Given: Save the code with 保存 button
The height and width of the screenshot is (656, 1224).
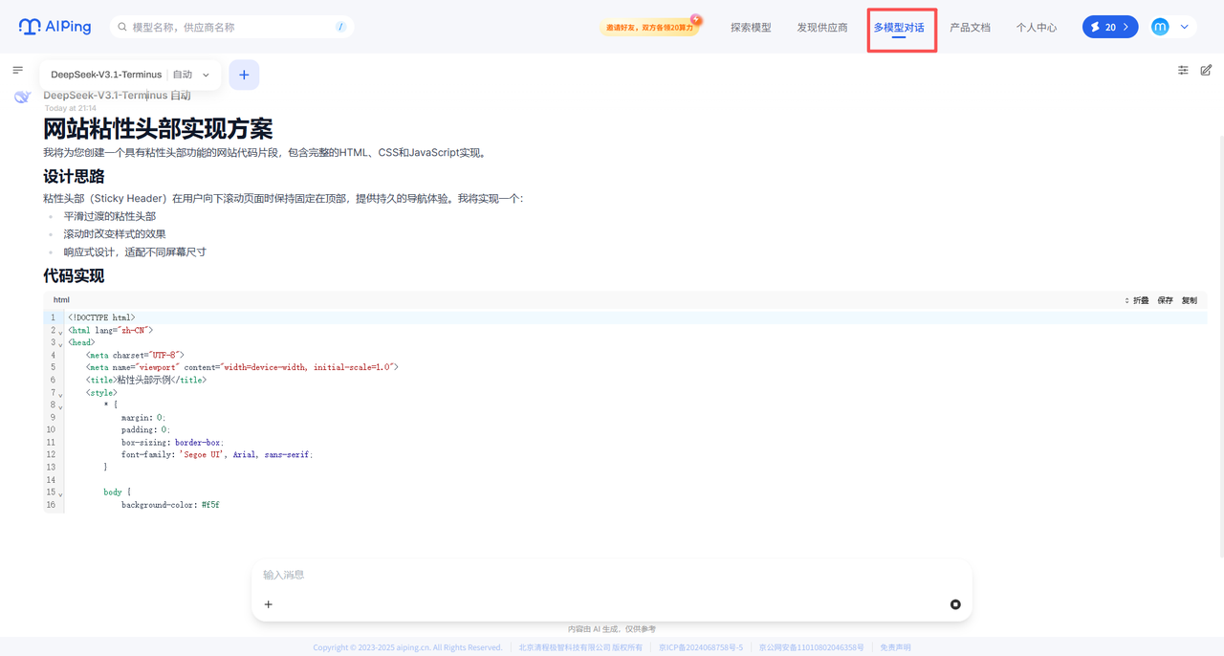Looking at the screenshot, I should pyautogui.click(x=1165, y=300).
